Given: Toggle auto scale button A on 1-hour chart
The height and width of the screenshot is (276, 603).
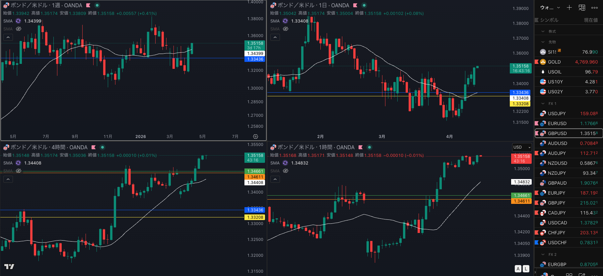Looking at the screenshot, I should pos(518,269).
